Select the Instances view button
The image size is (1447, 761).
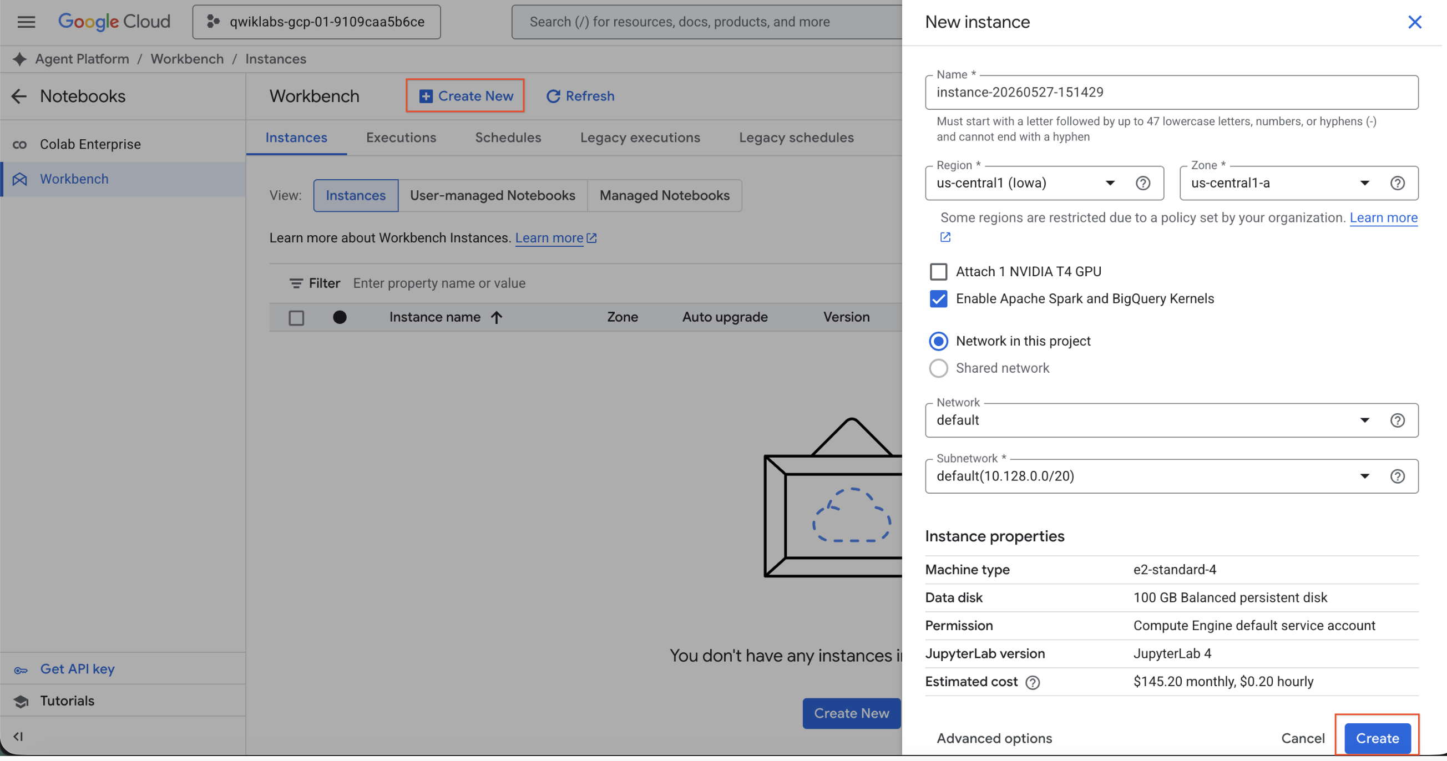click(x=356, y=196)
